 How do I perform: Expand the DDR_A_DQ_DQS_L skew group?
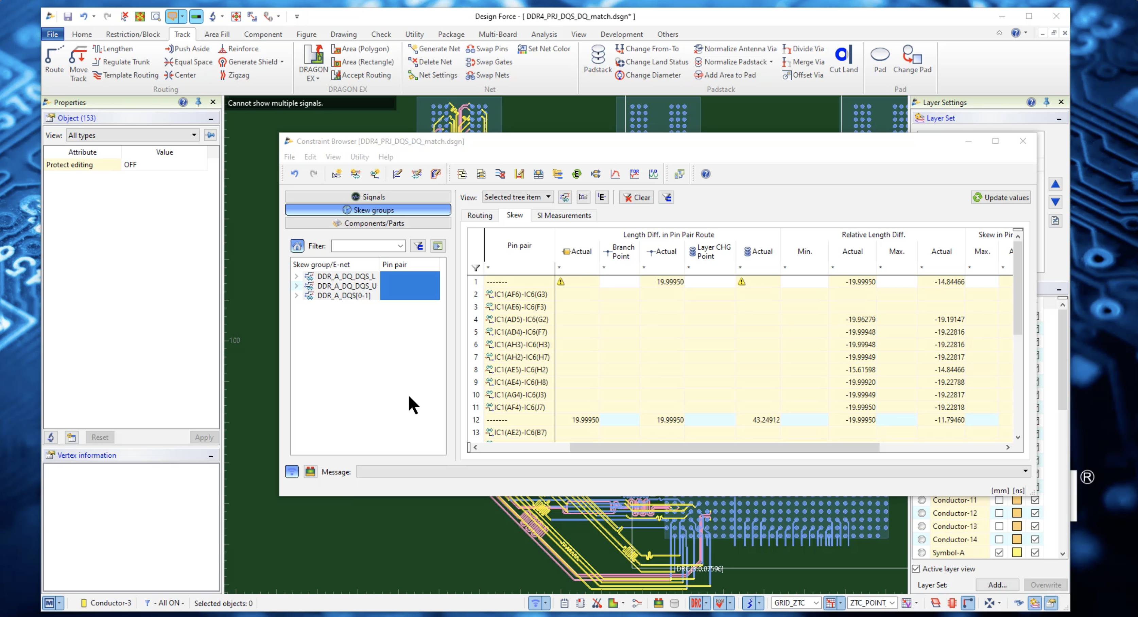296,277
